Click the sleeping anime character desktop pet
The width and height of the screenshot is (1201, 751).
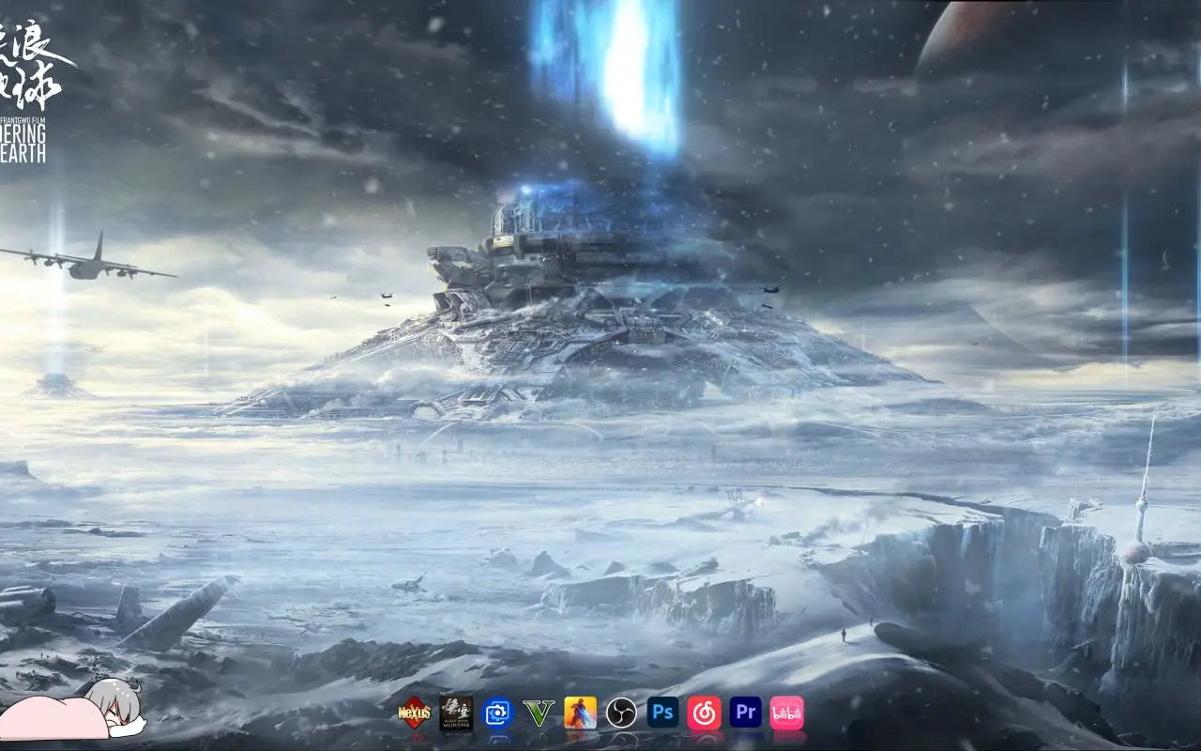72,711
